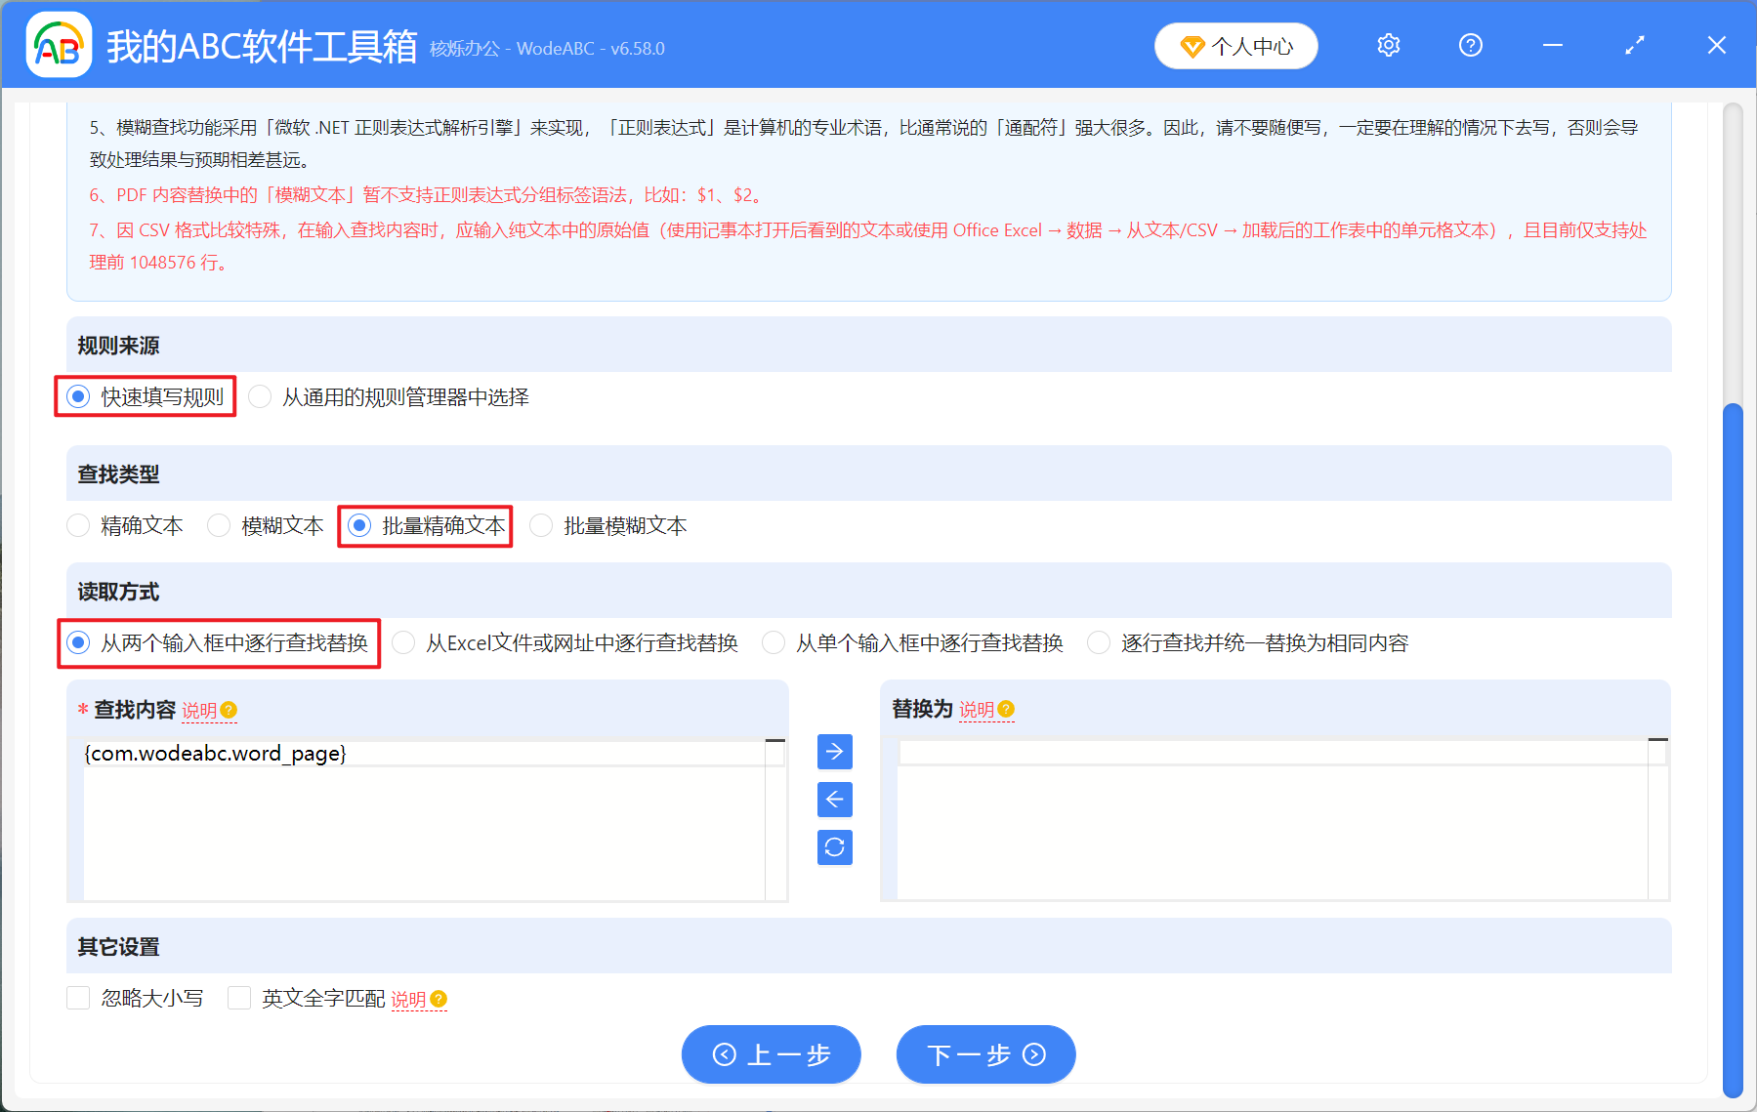Select the 批量模糊文本 search type

[x=541, y=525]
